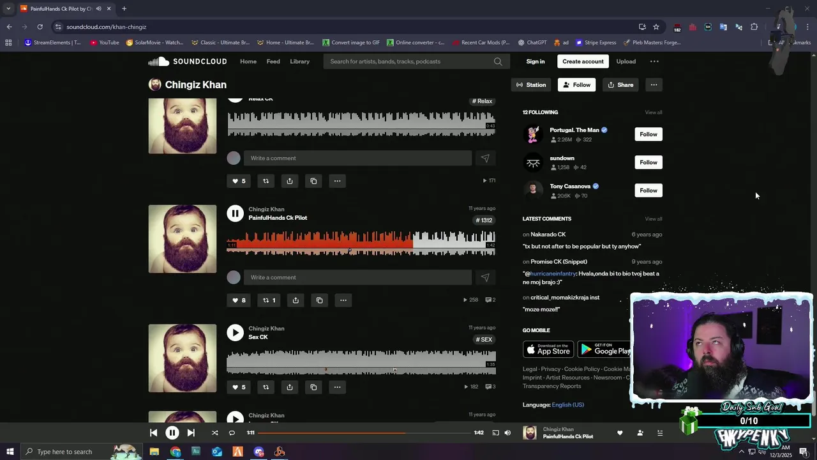817x460 pixels.
Task: Copy link of Sex CK track
Action: (x=313, y=387)
